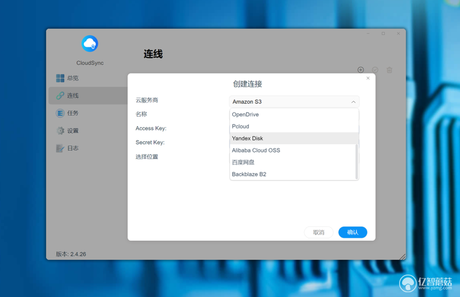Select Alibaba Cloud OSS option
Viewport: 460px width, 297px height.
click(293, 150)
